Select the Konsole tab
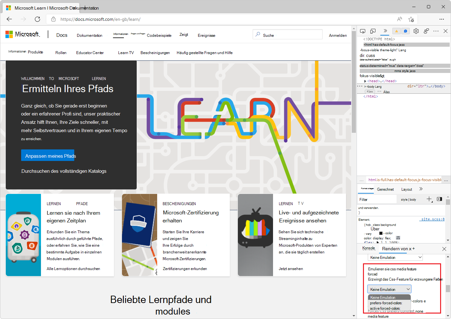Viewport: 451px width, 319px height. pos(369,248)
